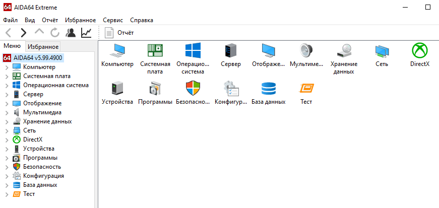Select the Безопасность shield icon in main pane
Image resolution: width=439 pixels, height=208 pixels.
(x=193, y=89)
